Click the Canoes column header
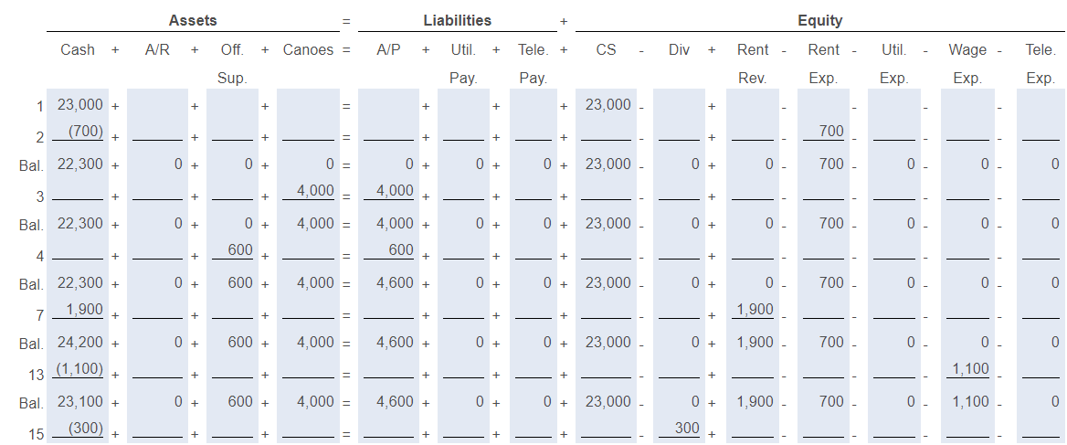The height and width of the screenshot is (445, 1067). (308, 49)
